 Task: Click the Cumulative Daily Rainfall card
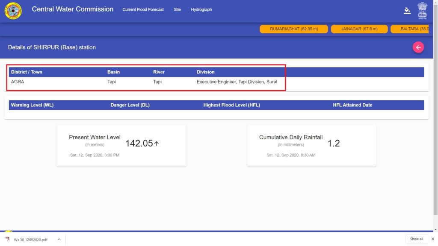(x=311, y=146)
